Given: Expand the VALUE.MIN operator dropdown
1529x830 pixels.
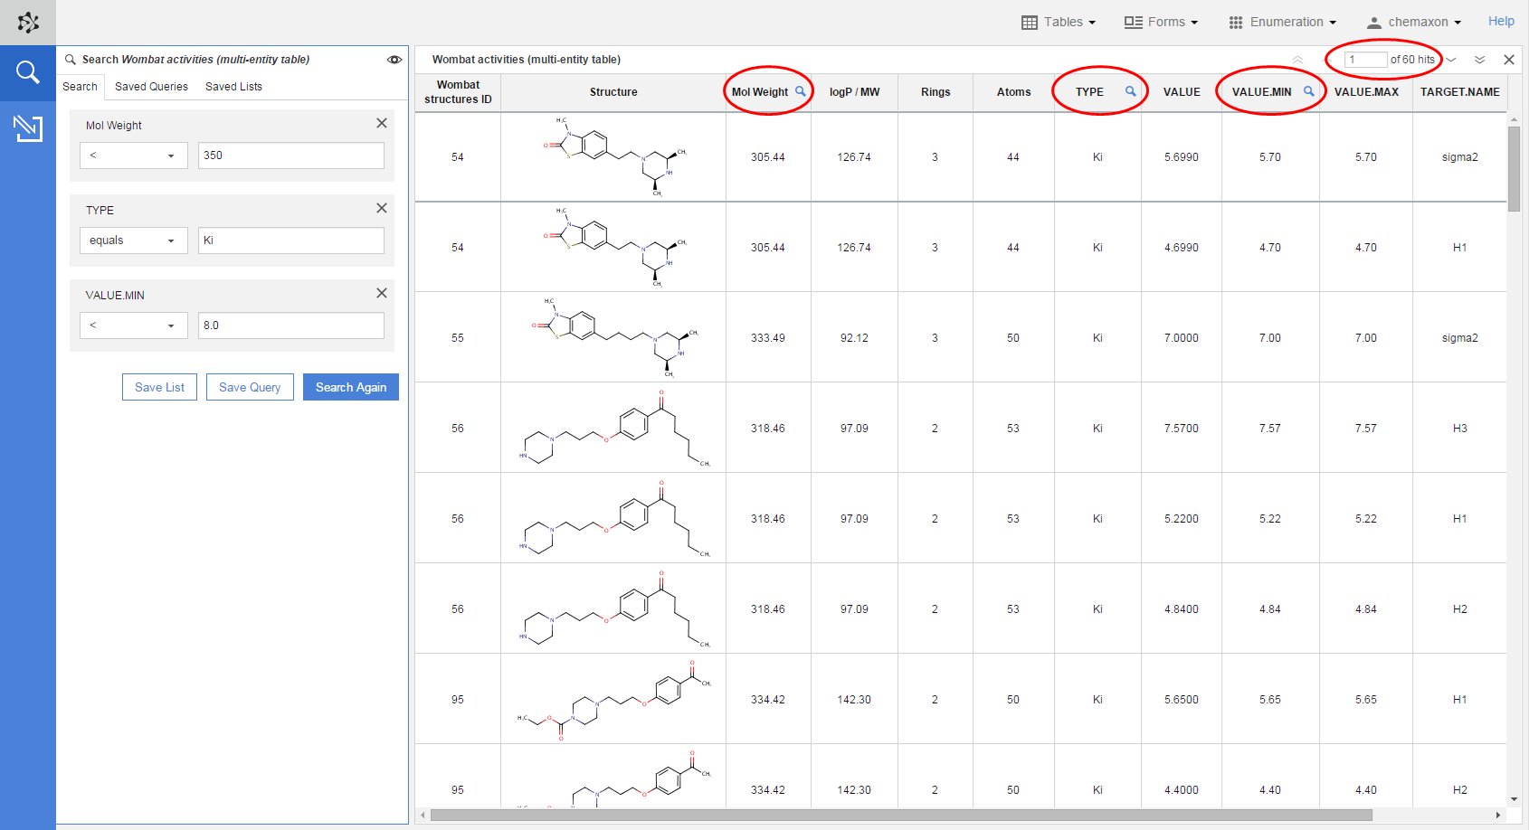Looking at the screenshot, I should (133, 325).
